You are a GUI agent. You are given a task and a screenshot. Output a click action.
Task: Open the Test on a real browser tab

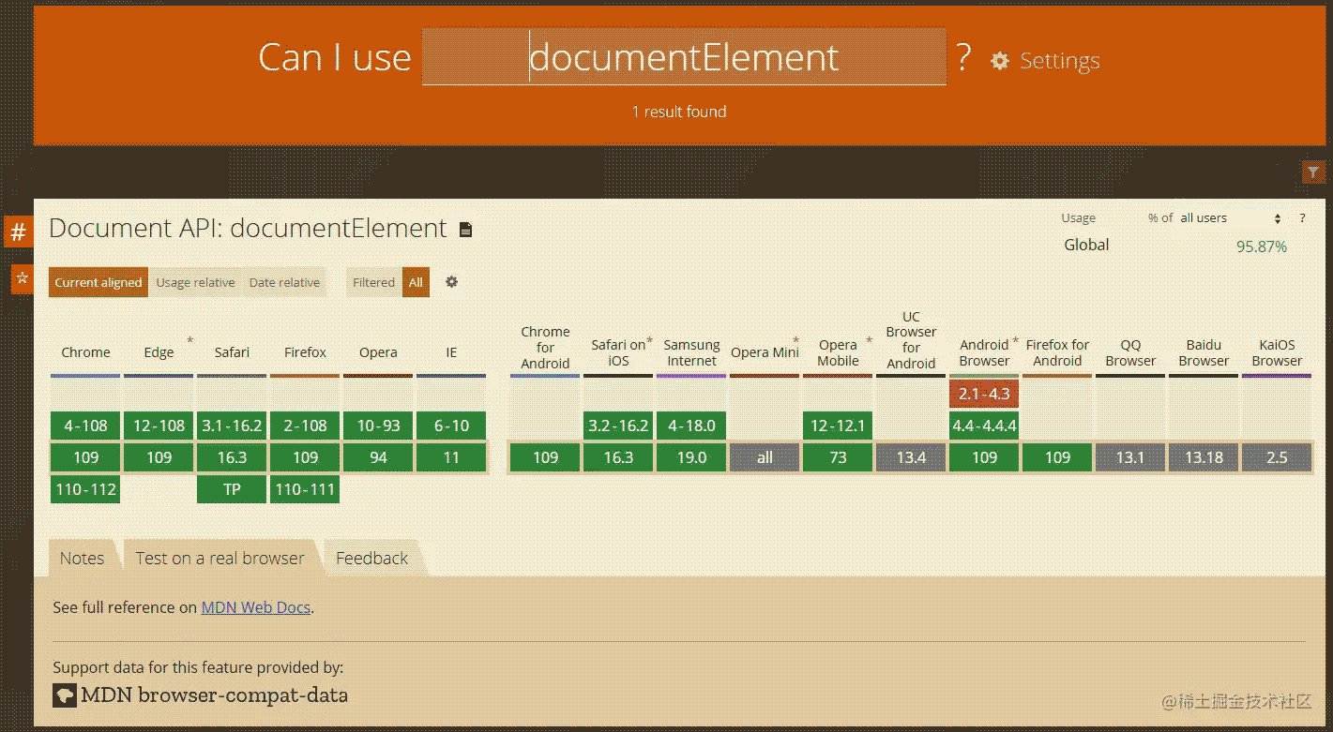220,559
